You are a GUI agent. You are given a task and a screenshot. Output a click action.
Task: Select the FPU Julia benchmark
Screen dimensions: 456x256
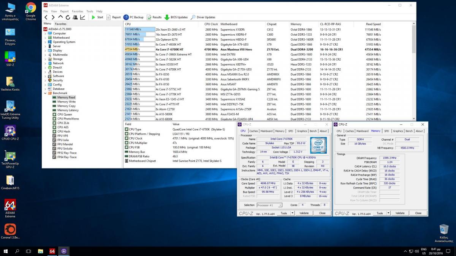coord(63,140)
